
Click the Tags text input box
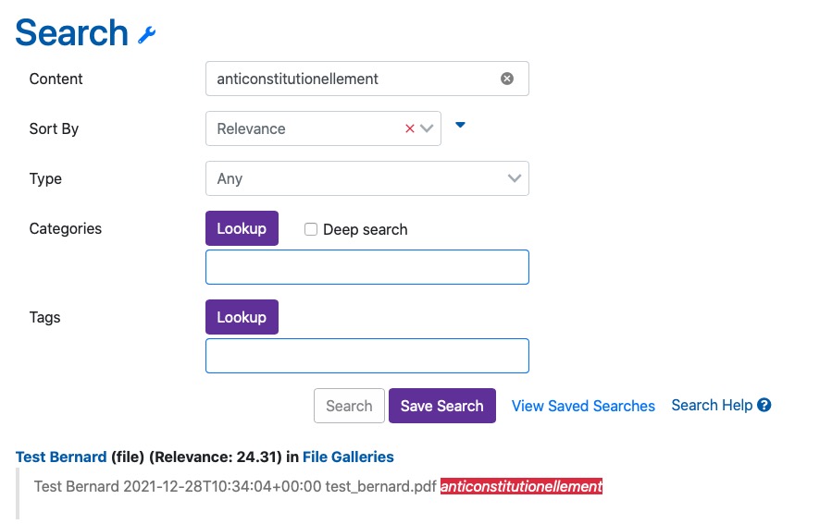366,356
